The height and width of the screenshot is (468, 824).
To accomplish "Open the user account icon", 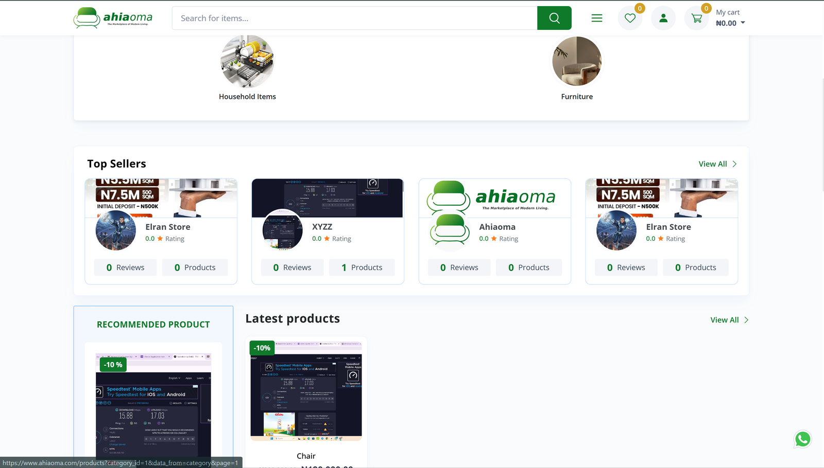I will (x=663, y=18).
